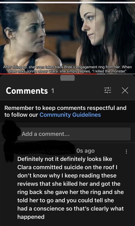Select the comment beginning 'Definitely not it definitely'
Image resolution: width=135 pixels, height=226 pixels.
[x=70, y=188]
